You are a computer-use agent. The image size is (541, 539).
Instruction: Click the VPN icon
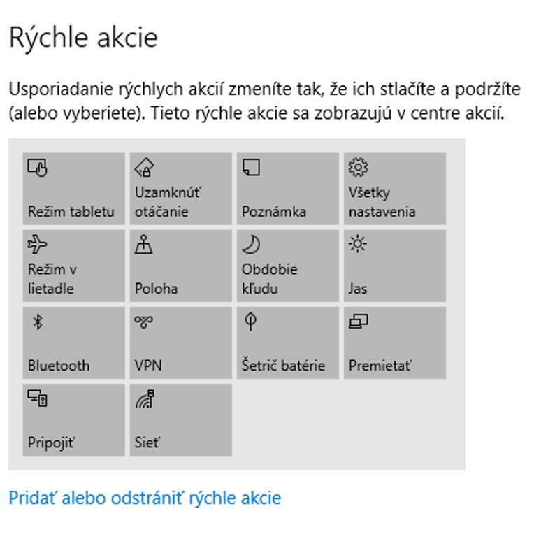(x=144, y=322)
